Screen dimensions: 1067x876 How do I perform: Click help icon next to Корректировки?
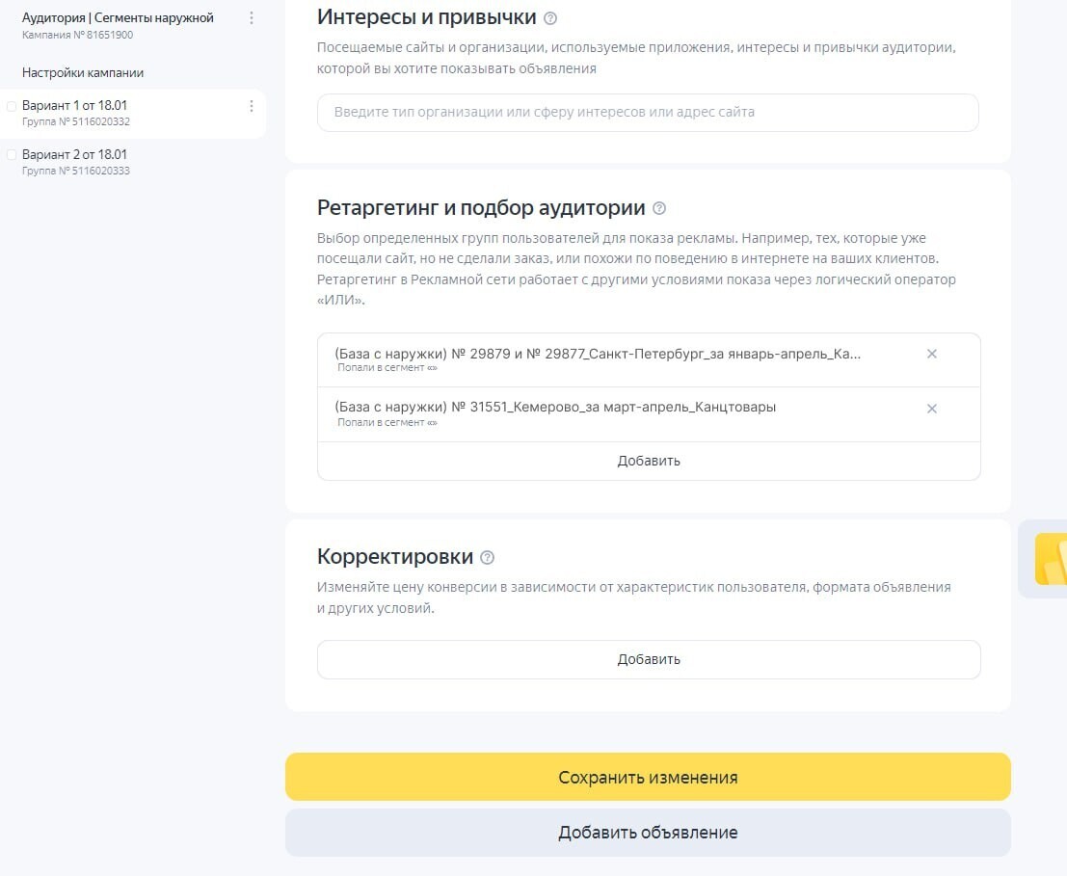488,557
